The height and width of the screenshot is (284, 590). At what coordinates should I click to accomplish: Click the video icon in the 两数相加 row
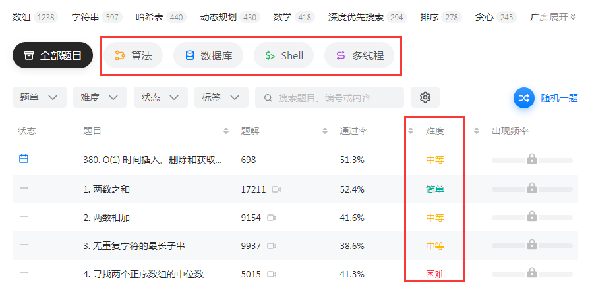click(272, 218)
